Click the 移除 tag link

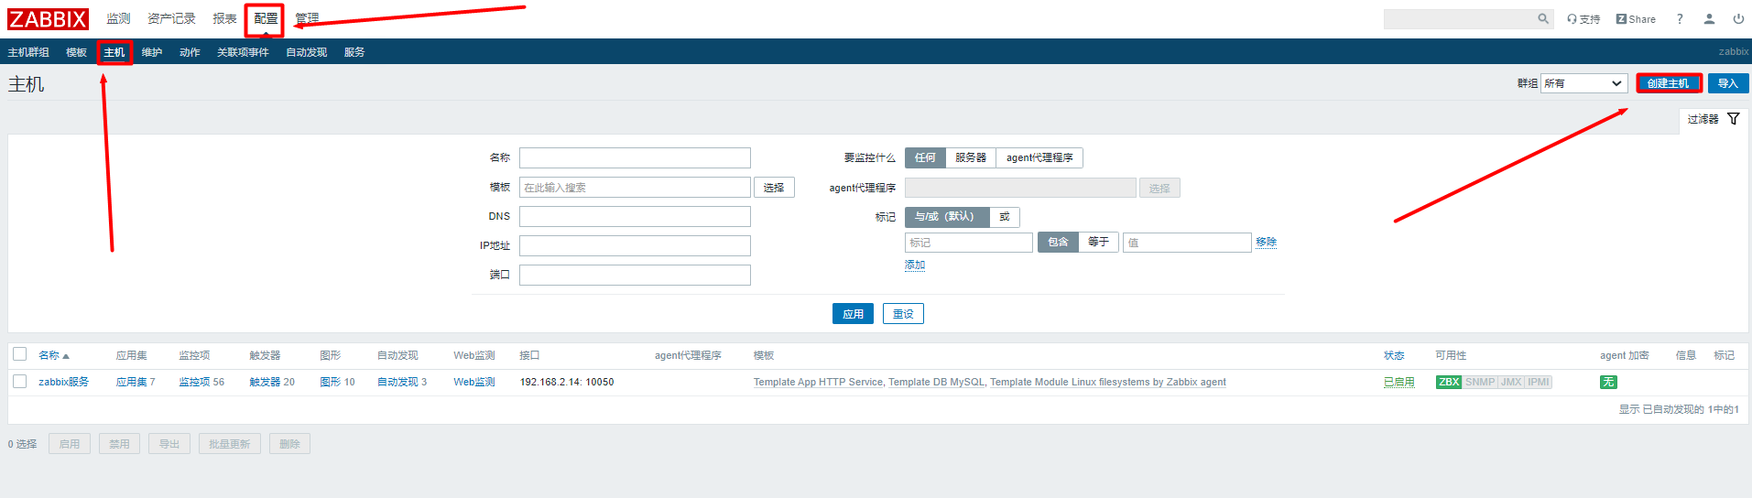pyautogui.click(x=1267, y=242)
